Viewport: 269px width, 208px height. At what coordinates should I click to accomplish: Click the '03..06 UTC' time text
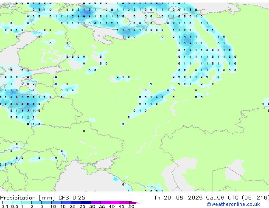pos(222,198)
